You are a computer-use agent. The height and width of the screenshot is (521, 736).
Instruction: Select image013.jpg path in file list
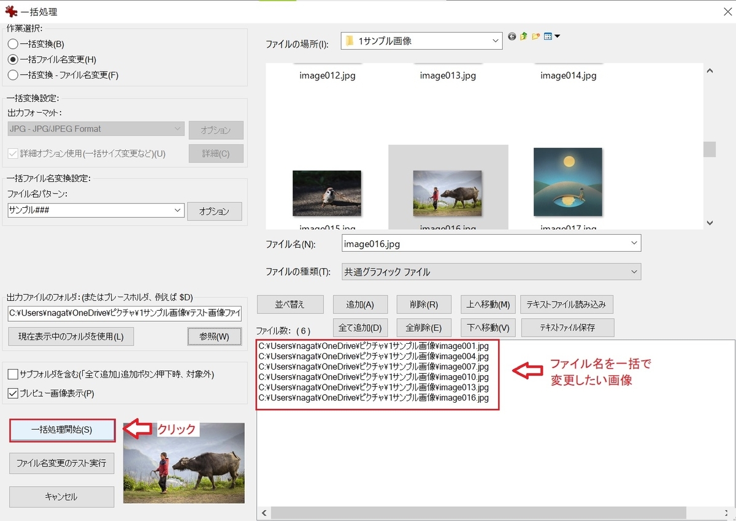[x=374, y=388]
